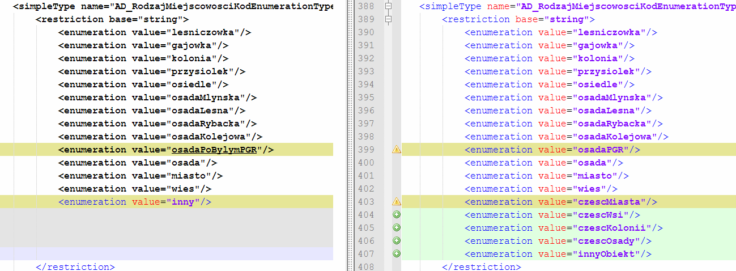Viewport: 736px width, 271px height.
Task: Select line number 398 in the gutter
Action: [366, 137]
